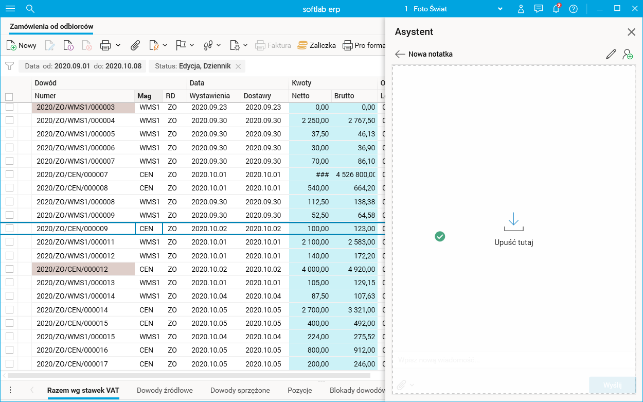Expand the flag icon dropdown arrow
This screenshot has width=643, height=402.
pyautogui.click(x=192, y=45)
